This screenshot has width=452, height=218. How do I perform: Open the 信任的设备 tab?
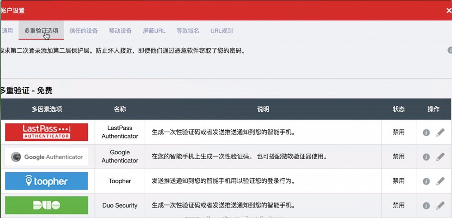[x=84, y=31]
